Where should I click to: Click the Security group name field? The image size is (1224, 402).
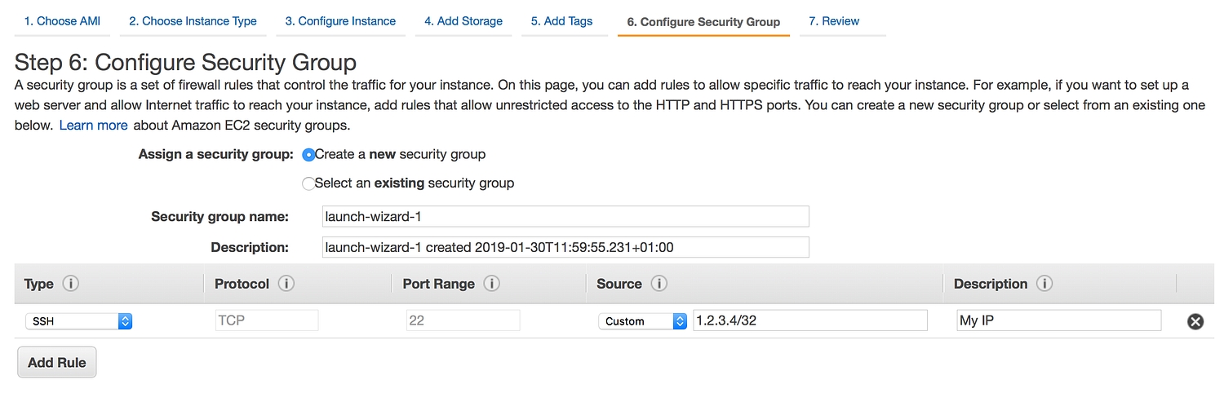pyautogui.click(x=565, y=217)
